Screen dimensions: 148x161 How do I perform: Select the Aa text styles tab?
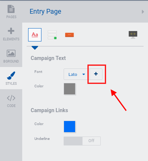(35, 35)
